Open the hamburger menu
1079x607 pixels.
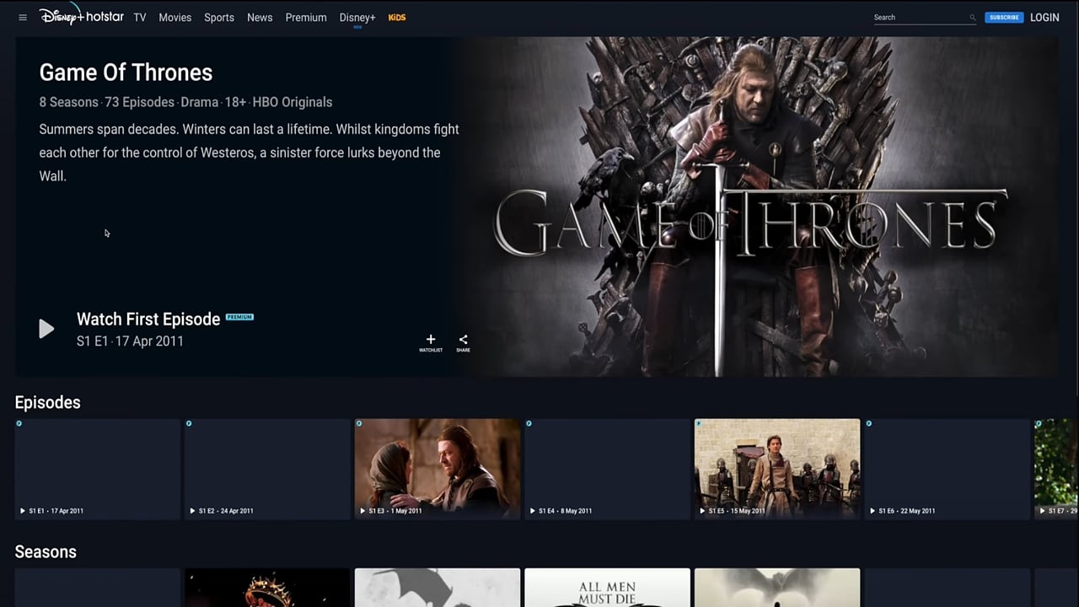click(23, 18)
